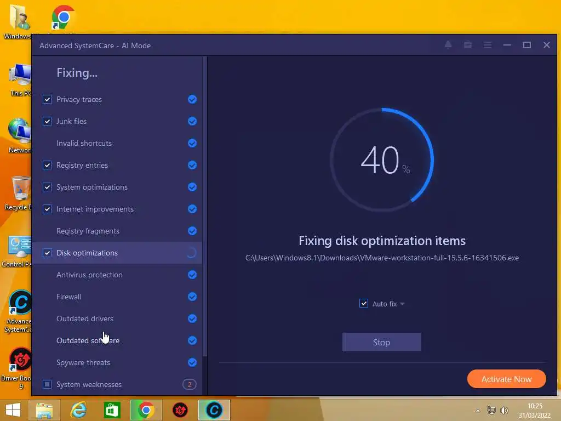Viewport: 561px width, 421px height.
Task: Open Chrome from the taskbar
Action: [x=146, y=410]
